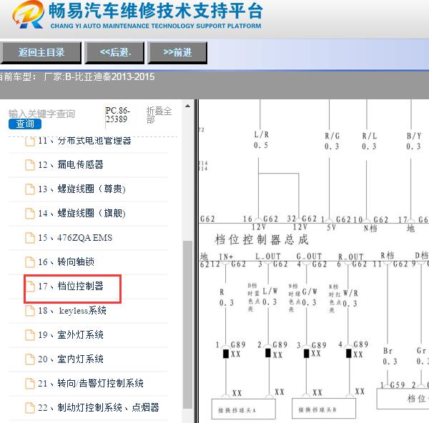Click the 5V terminal label
This screenshot has width=429, height=423.
331,227
